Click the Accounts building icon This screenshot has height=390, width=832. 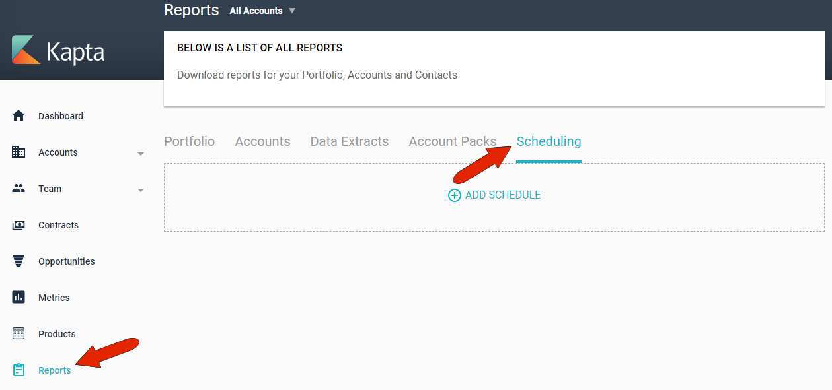coord(19,152)
